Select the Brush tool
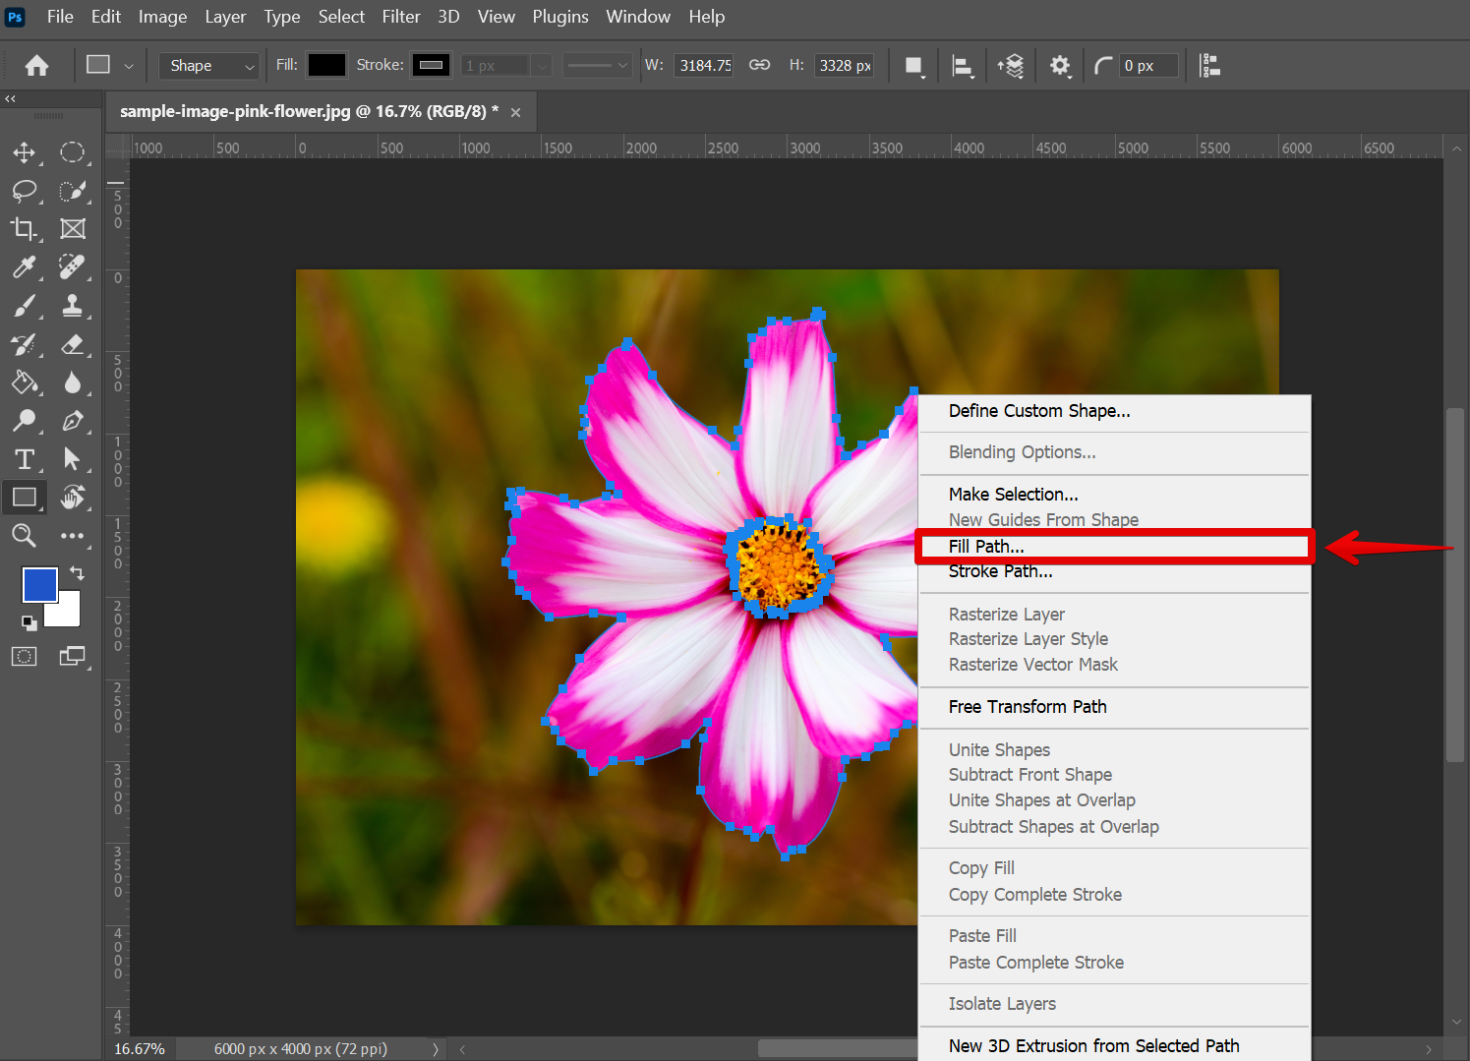1470x1061 pixels. [x=24, y=306]
